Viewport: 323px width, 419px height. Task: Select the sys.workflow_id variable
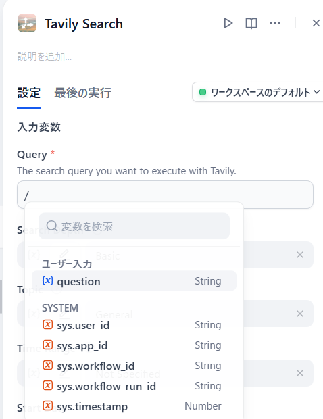(134, 366)
